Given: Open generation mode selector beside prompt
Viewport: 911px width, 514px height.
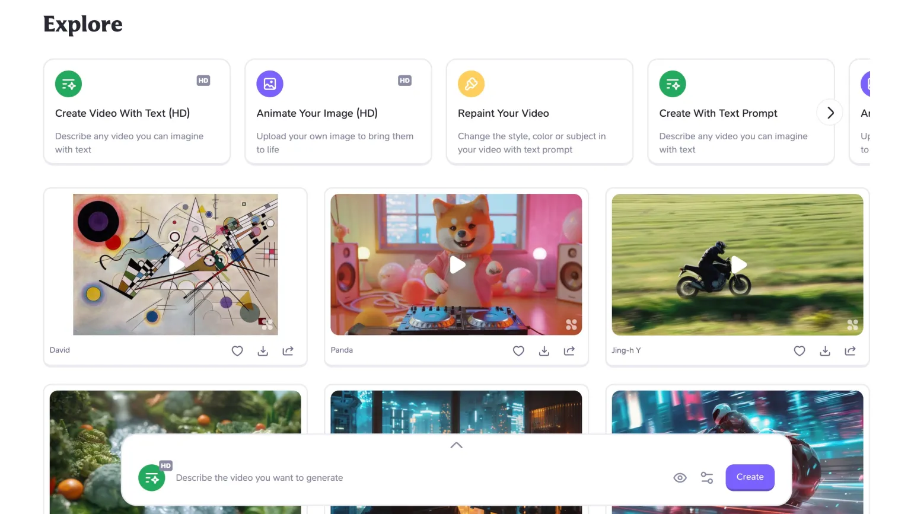Looking at the screenshot, I should pos(152,478).
